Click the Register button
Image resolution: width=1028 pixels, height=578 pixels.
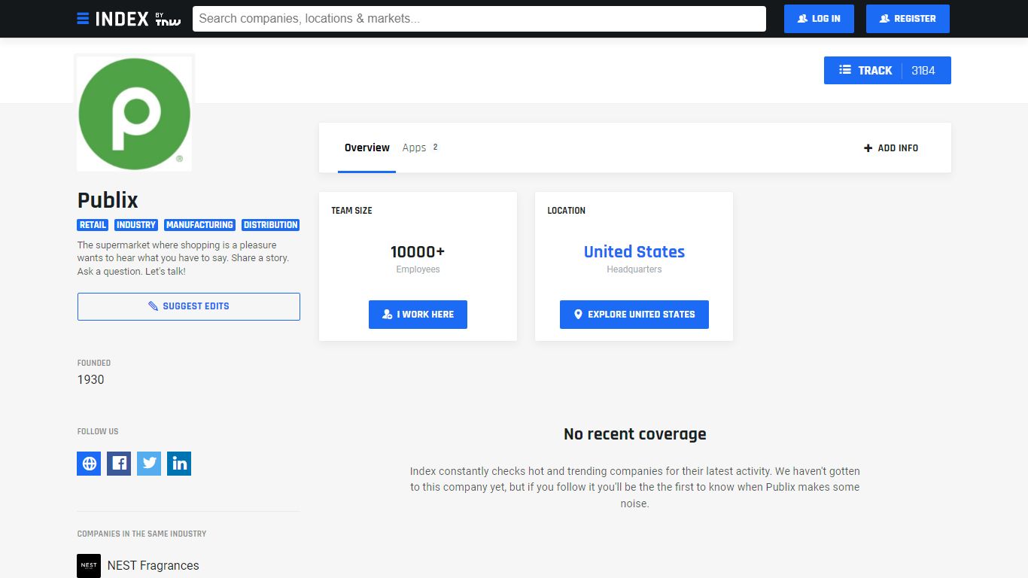pos(908,19)
